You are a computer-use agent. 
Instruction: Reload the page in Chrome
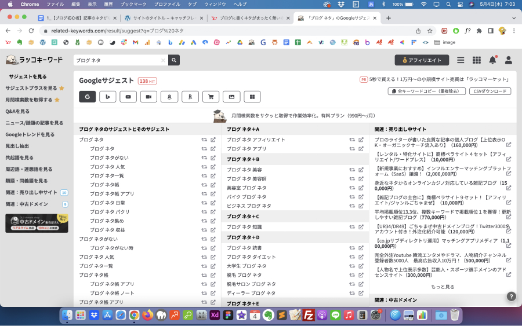pyautogui.click(x=31, y=31)
